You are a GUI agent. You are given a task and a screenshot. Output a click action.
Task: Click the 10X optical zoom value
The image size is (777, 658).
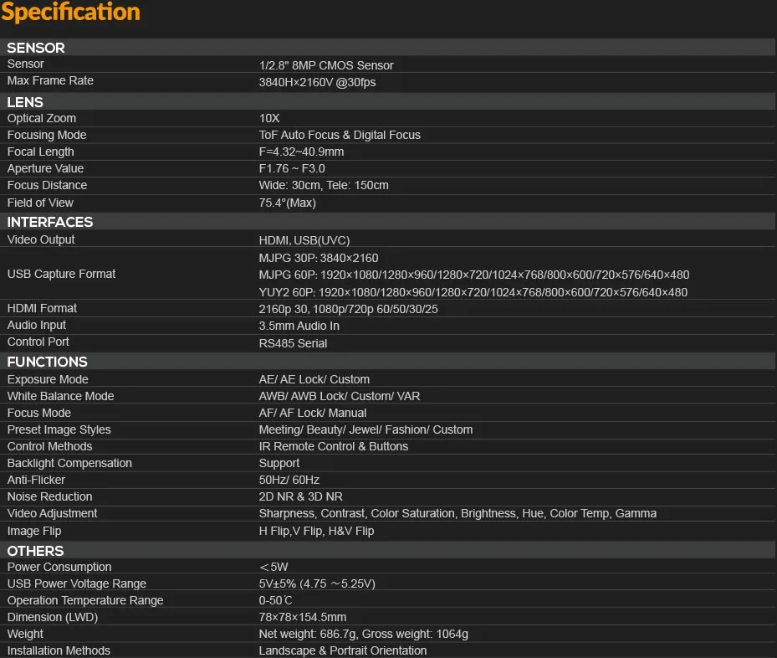[269, 119]
